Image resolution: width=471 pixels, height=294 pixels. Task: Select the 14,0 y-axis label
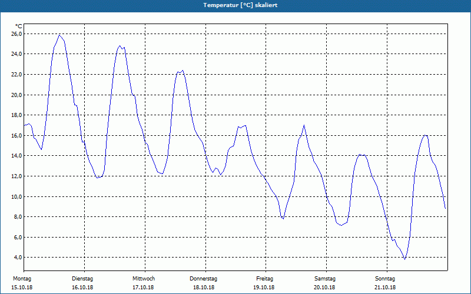click(16, 156)
